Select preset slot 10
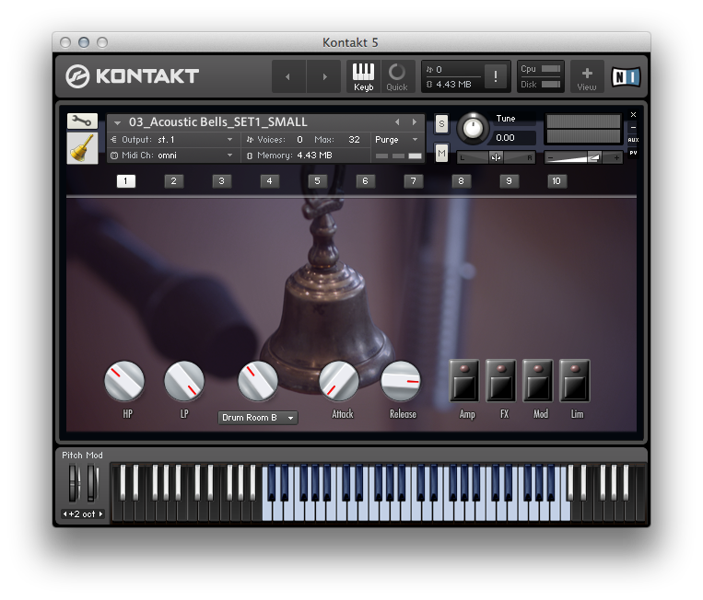The image size is (703, 600). (x=557, y=181)
